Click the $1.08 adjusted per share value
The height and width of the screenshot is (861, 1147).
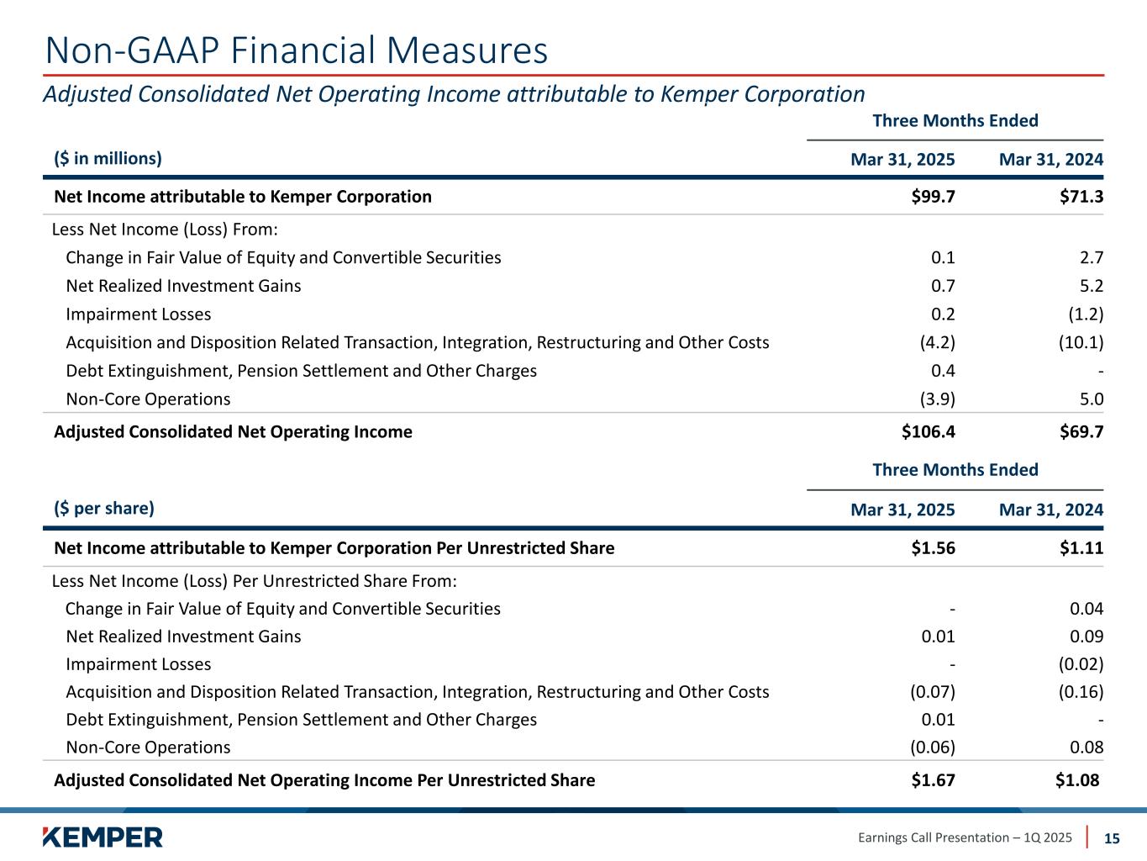[x=1076, y=780]
